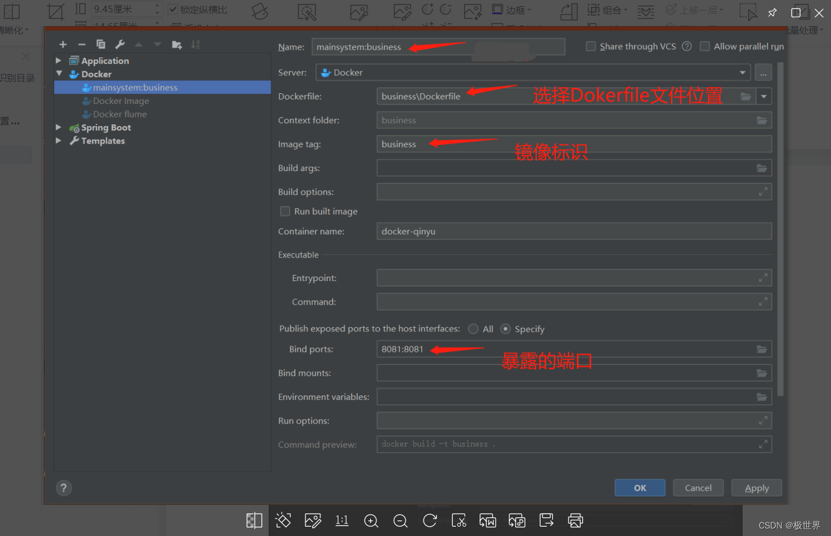
Task: Open dialog help with question mark button
Action: (63, 488)
